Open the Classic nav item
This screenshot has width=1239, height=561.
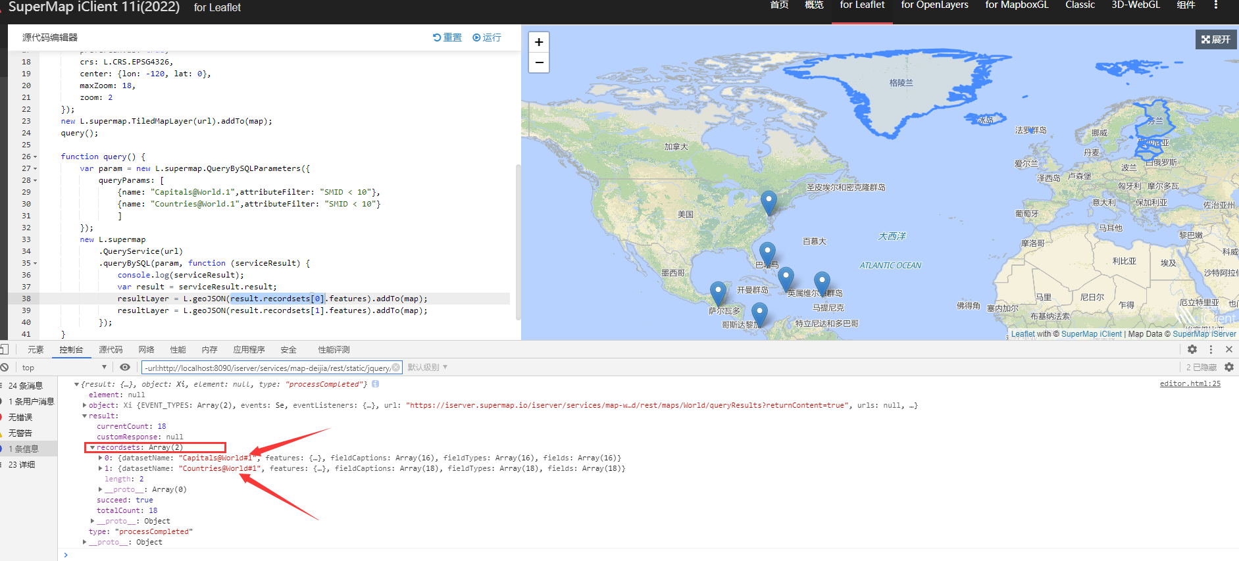[1080, 5]
